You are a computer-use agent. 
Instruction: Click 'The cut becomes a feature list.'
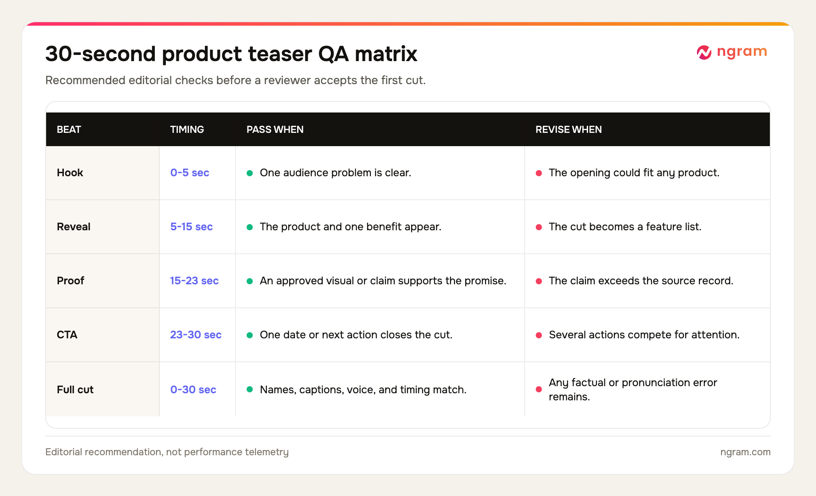coord(625,227)
